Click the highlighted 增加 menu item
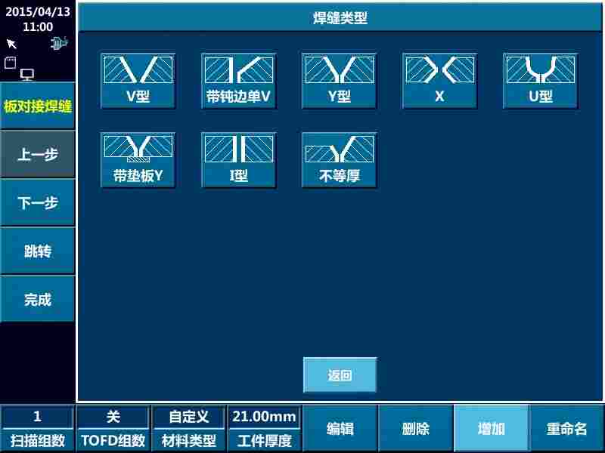The width and height of the screenshot is (605, 453). 492,427
